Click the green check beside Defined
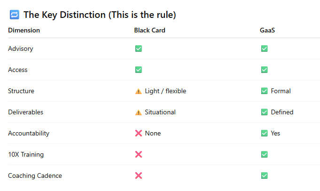This screenshot has width=320, height=191. coord(265,112)
